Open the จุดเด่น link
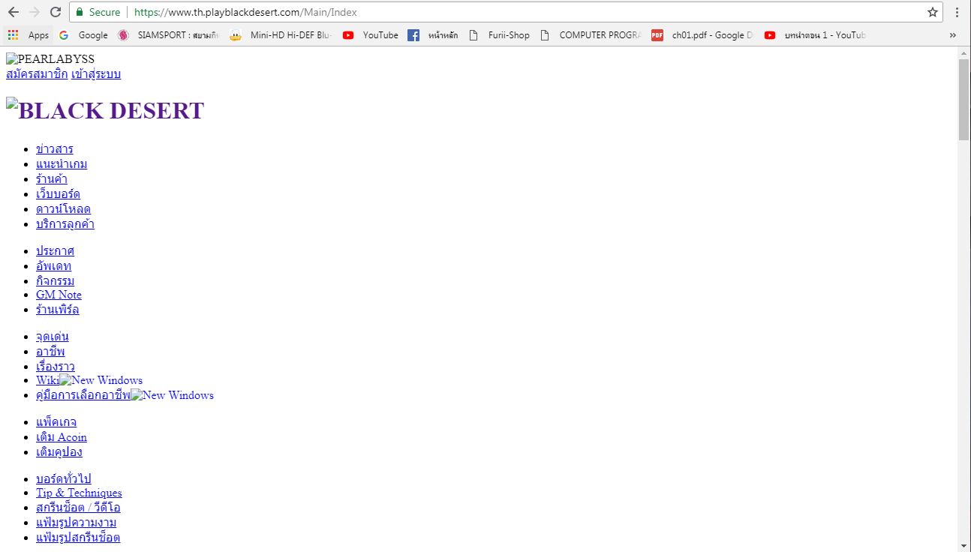The image size is (971, 552). tap(53, 336)
